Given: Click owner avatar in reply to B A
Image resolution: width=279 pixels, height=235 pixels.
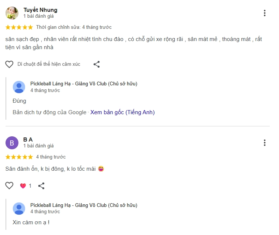Looking at the screenshot, I should 19,208.
